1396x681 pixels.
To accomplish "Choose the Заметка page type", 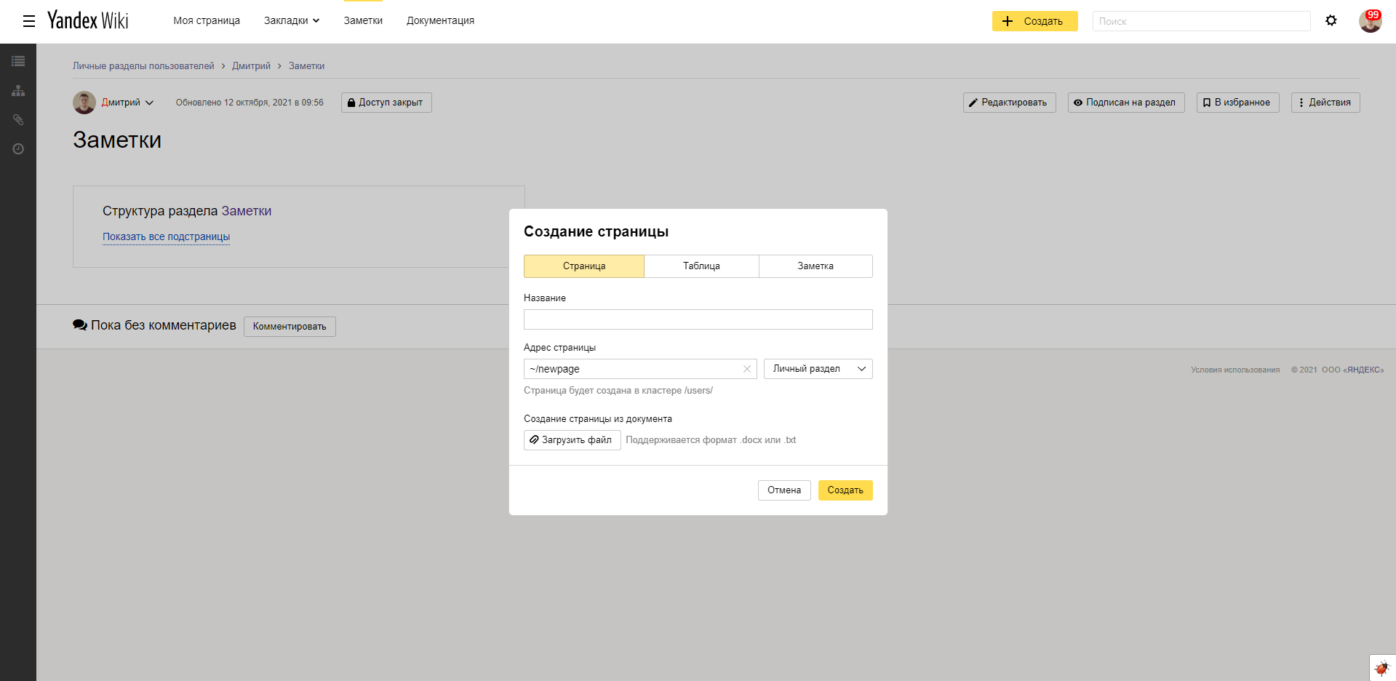I will pyautogui.click(x=815, y=266).
